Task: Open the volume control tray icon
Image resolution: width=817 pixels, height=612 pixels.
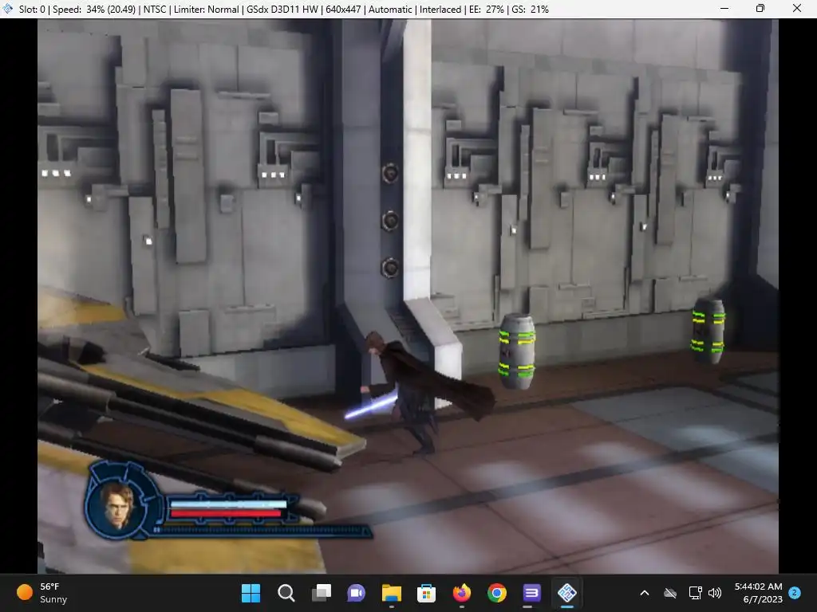Action: (715, 593)
